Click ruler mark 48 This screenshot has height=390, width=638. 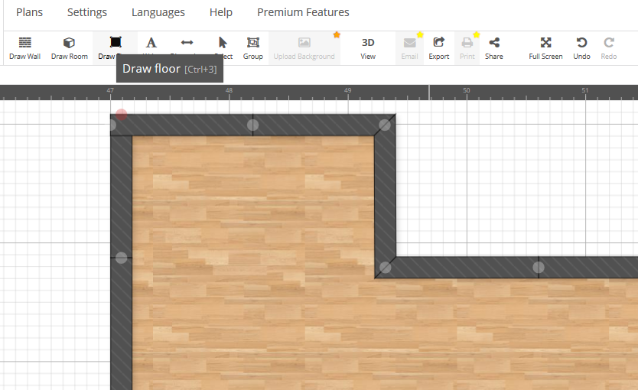(x=229, y=90)
